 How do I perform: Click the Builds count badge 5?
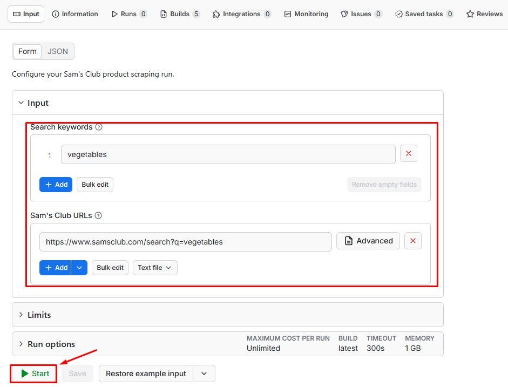196,14
